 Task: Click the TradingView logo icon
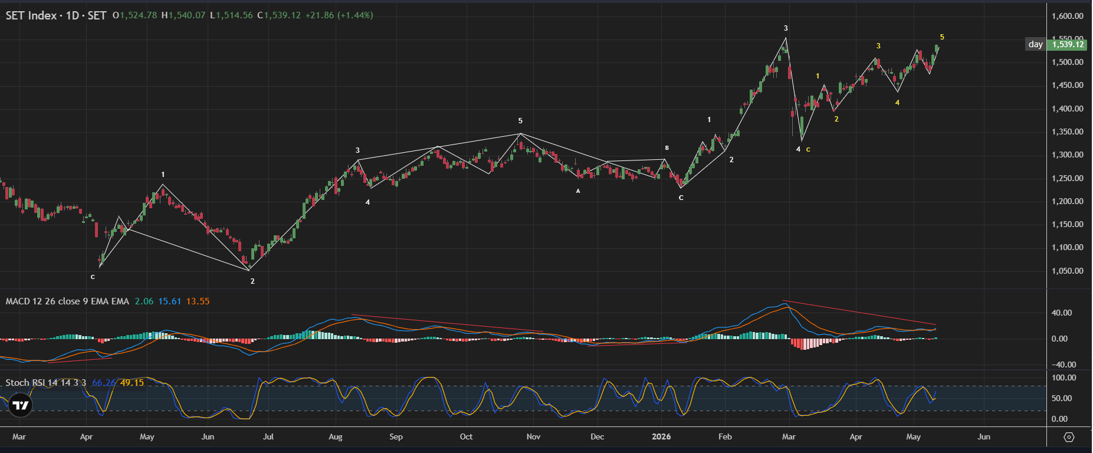click(20, 405)
